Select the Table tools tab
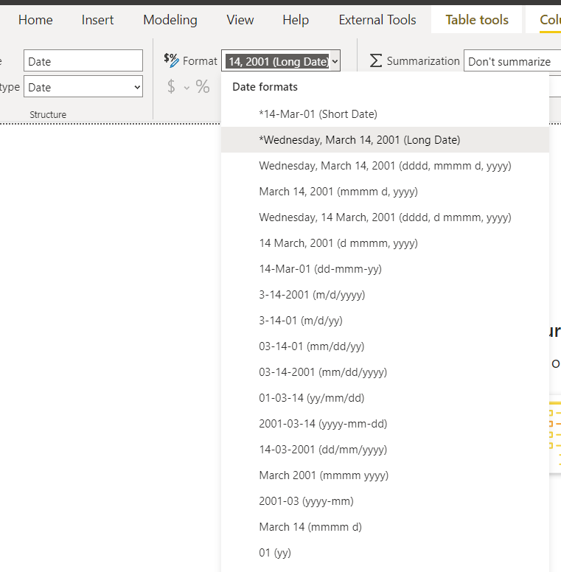Viewport: 561px width, 572px height. (x=477, y=20)
